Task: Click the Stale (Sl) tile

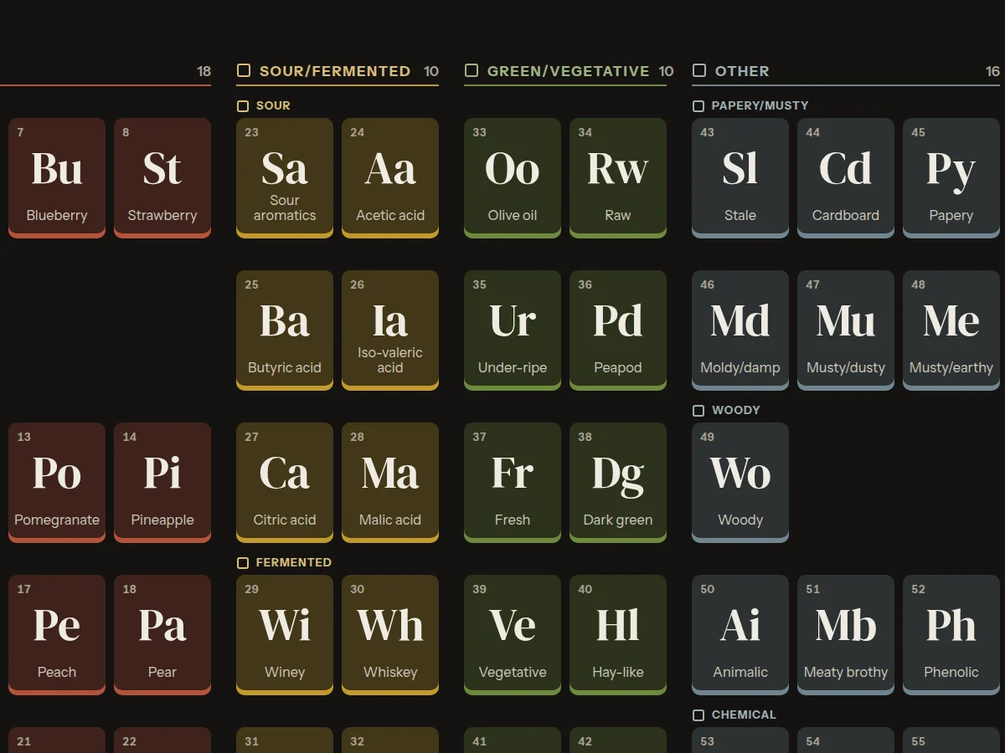Action: (x=740, y=178)
